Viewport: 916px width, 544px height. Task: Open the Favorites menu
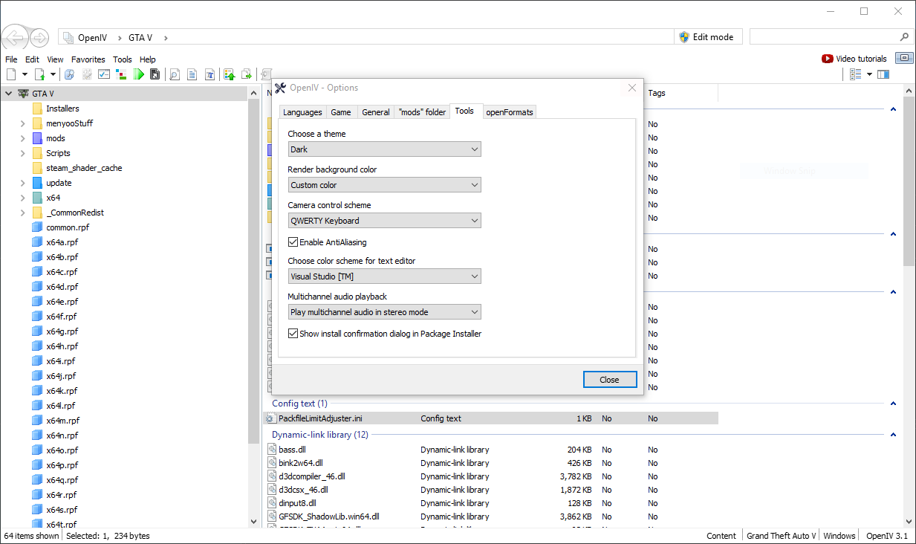88,59
